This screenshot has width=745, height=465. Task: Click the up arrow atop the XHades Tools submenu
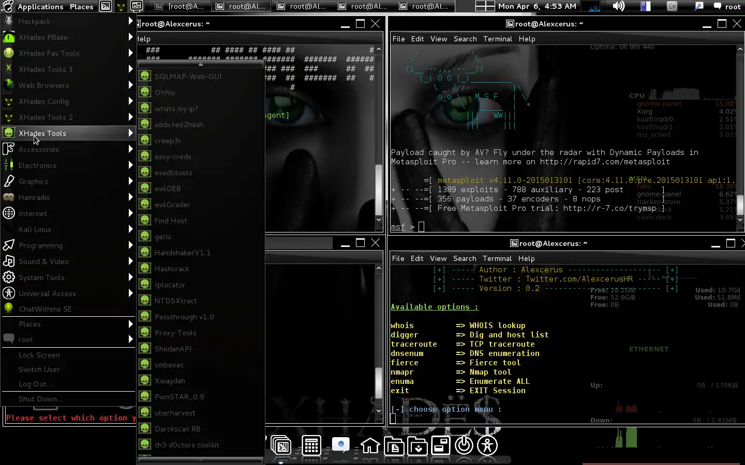pyautogui.click(x=201, y=65)
